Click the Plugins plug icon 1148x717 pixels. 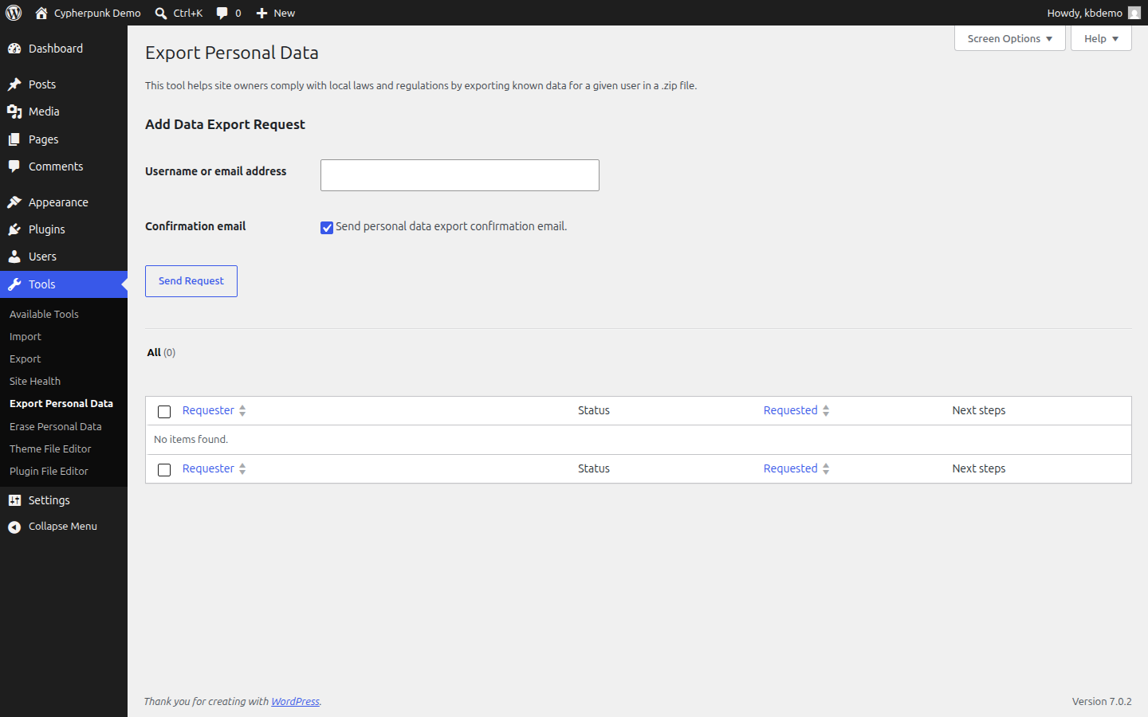(x=14, y=229)
